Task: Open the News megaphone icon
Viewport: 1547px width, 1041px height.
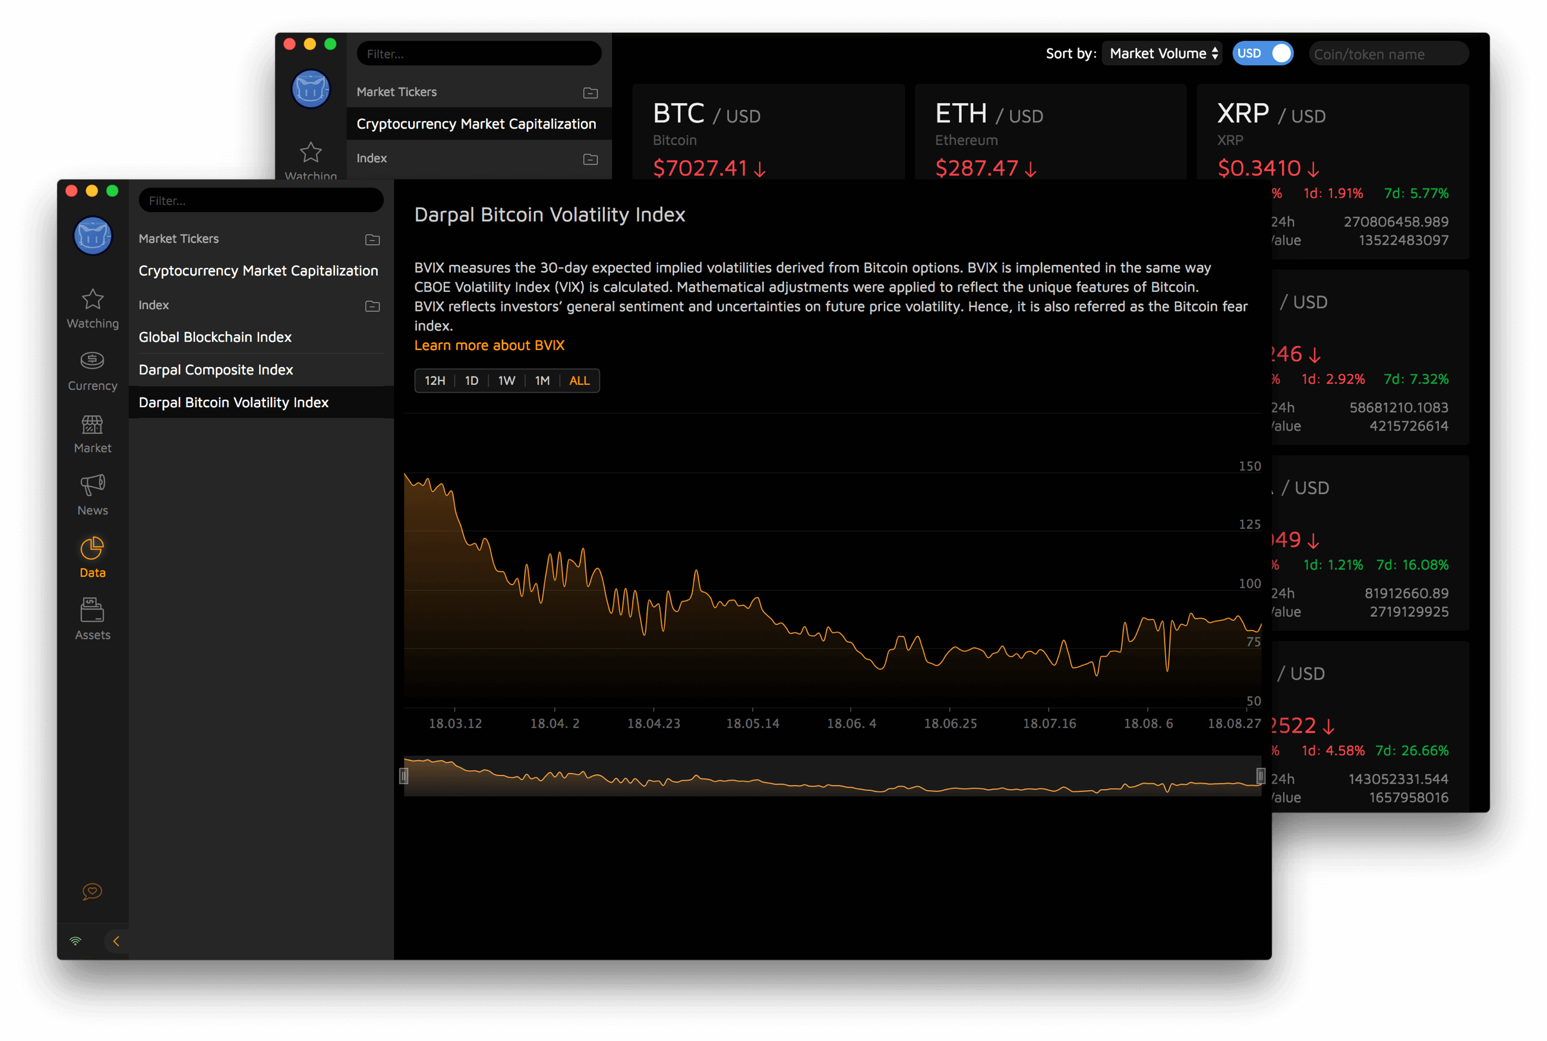Action: pyautogui.click(x=92, y=486)
